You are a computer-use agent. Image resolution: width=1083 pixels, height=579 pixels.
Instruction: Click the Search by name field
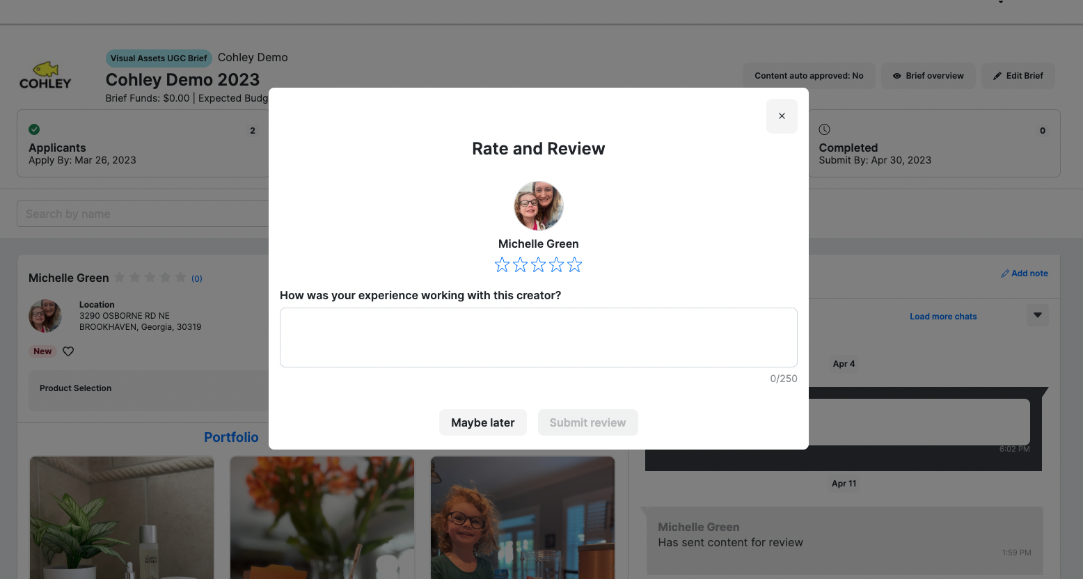coord(143,214)
